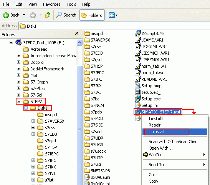Screen dimensions: 210x185
Task: Select the Setup.exe installer icon
Action: pyautogui.click(x=138, y=99)
